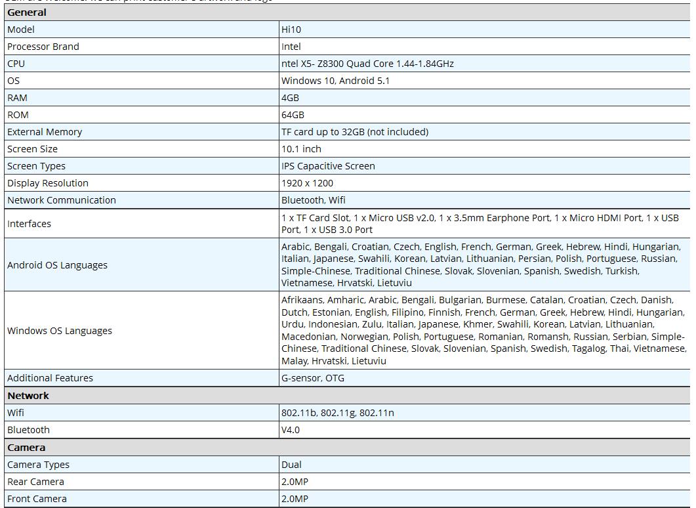
Task: Select the Bluetooth, Wifi value
Action: (x=314, y=200)
